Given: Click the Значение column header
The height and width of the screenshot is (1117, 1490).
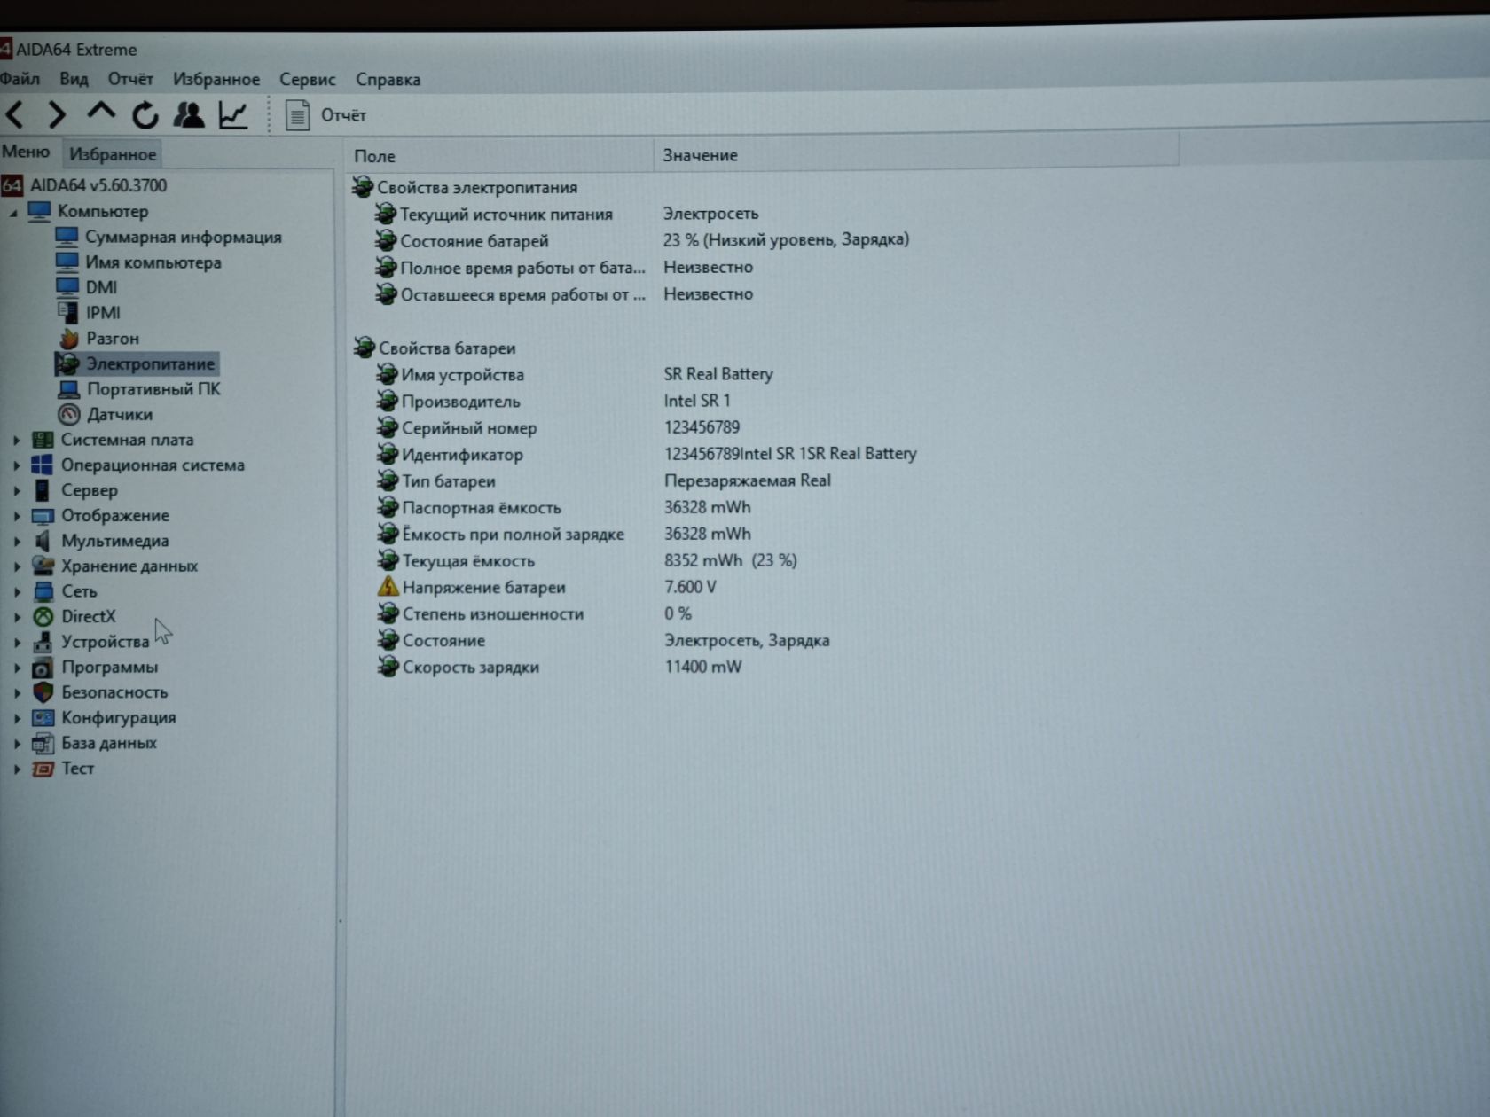Looking at the screenshot, I should click(x=917, y=155).
